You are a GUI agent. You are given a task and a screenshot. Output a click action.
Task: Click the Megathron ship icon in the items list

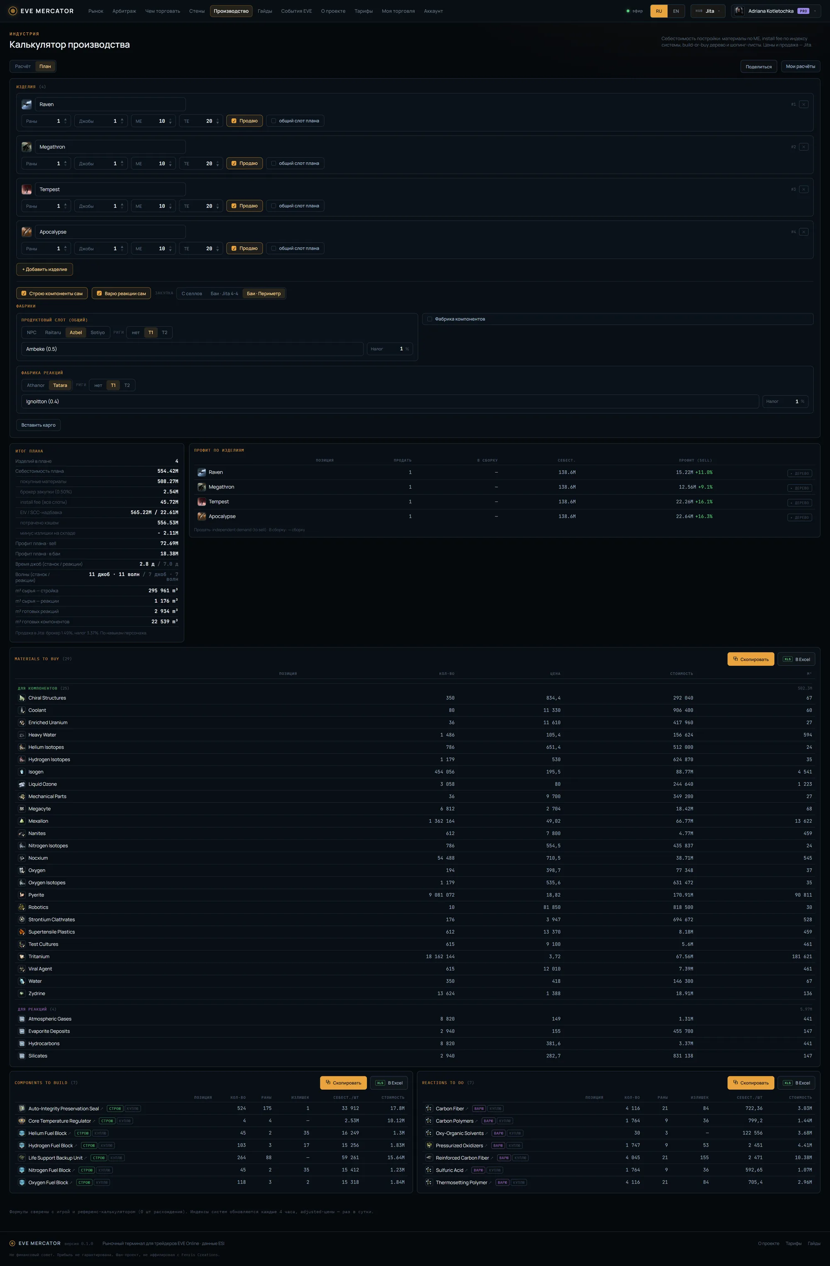click(x=27, y=147)
